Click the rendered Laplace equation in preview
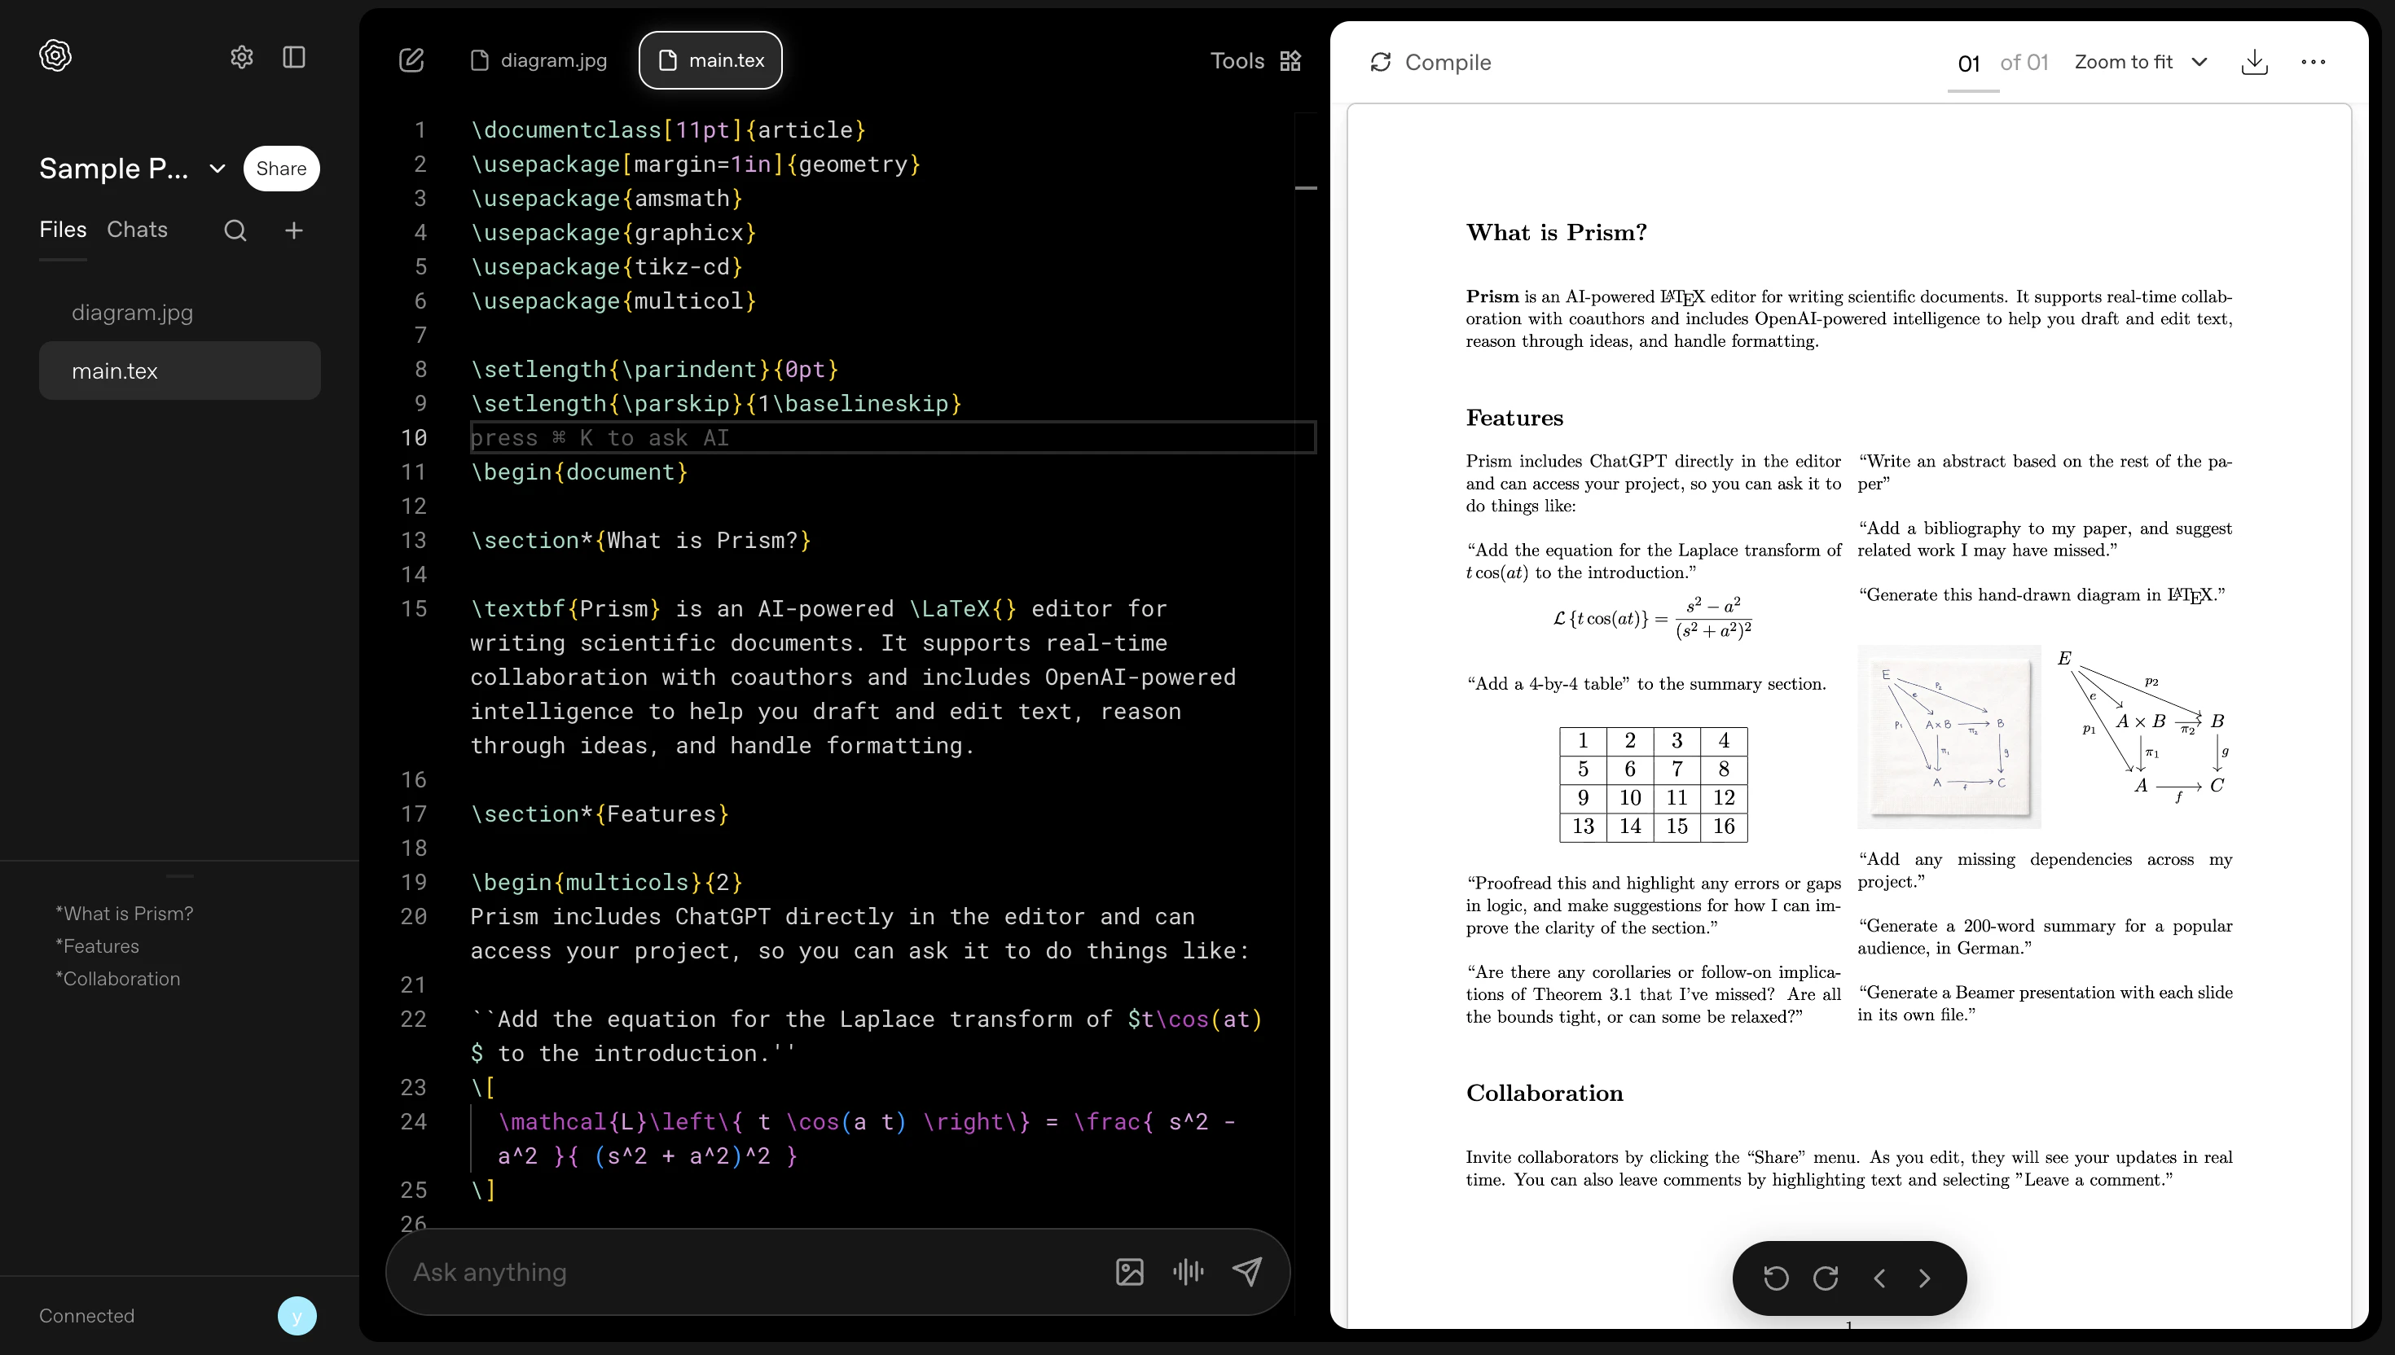This screenshot has width=2395, height=1355. click(1652, 618)
